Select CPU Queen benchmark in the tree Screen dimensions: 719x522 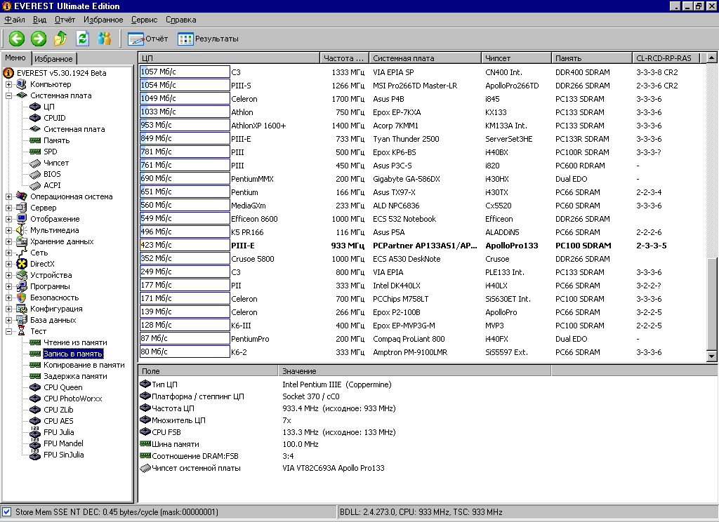62,387
